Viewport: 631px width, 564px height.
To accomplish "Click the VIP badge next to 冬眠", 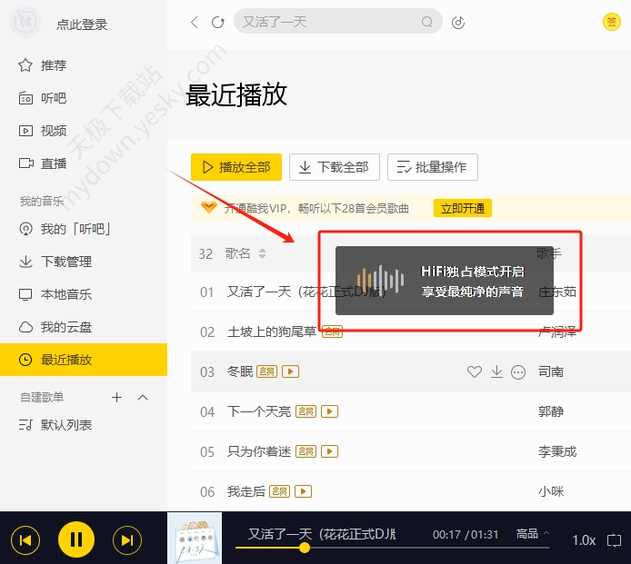I will point(266,371).
